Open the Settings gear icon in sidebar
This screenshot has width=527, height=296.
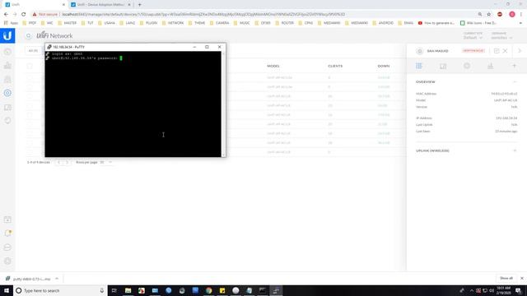click(7, 261)
